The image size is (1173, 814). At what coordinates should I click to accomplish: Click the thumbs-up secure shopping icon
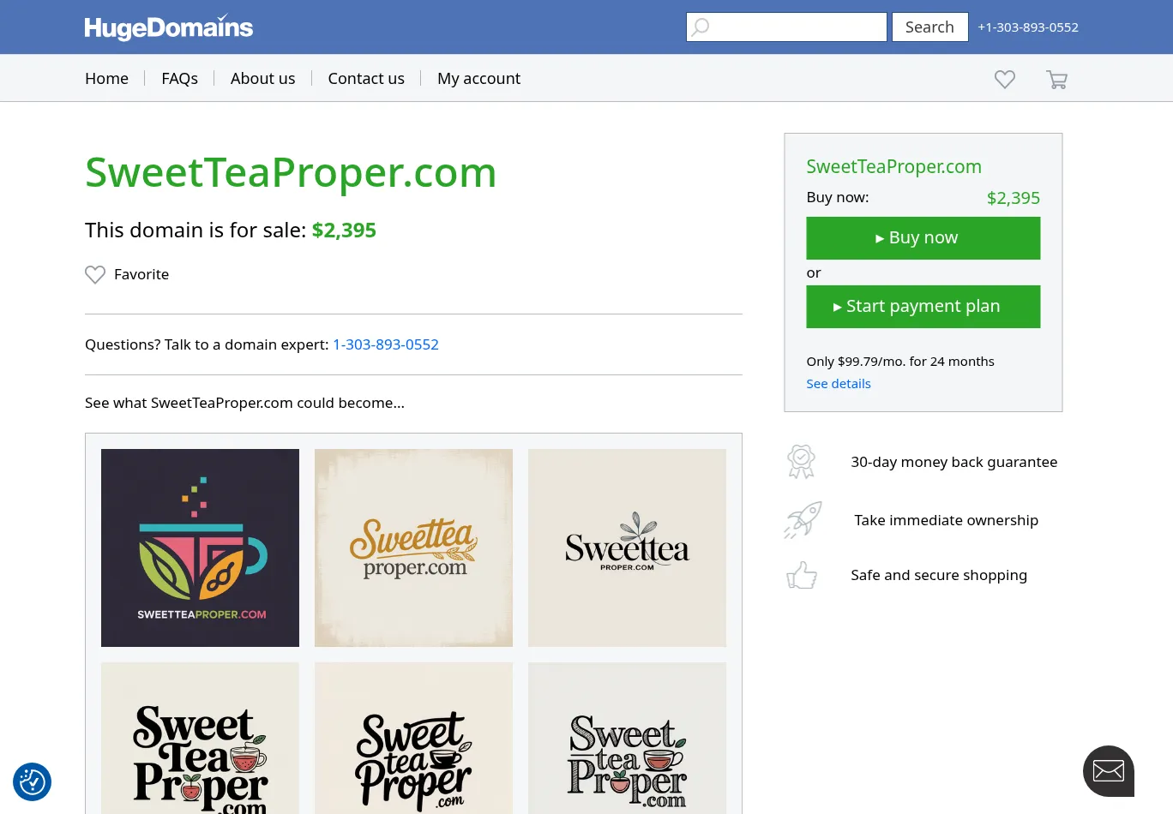pyautogui.click(x=802, y=575)
